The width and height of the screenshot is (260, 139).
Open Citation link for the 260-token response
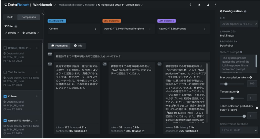click(192, 131)
